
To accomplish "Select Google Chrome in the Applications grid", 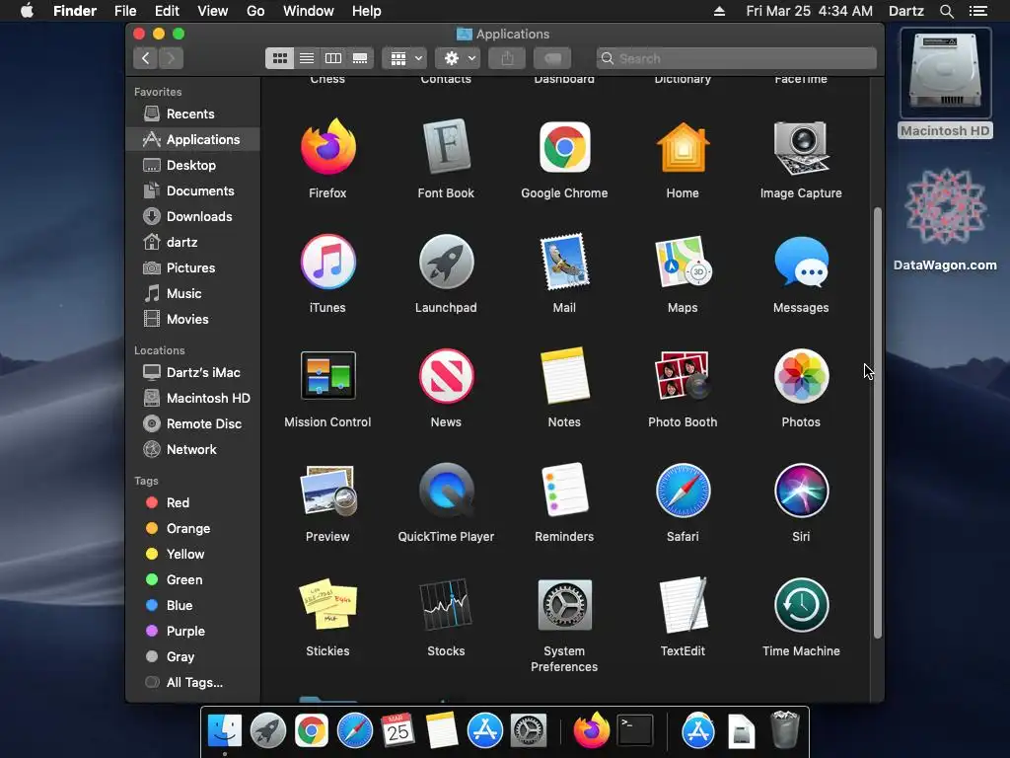I will (x=564, y=147).
